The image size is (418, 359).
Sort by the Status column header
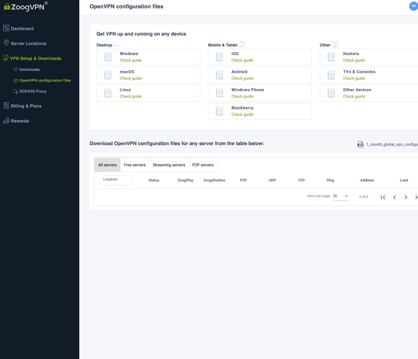[x=154, y=180]
